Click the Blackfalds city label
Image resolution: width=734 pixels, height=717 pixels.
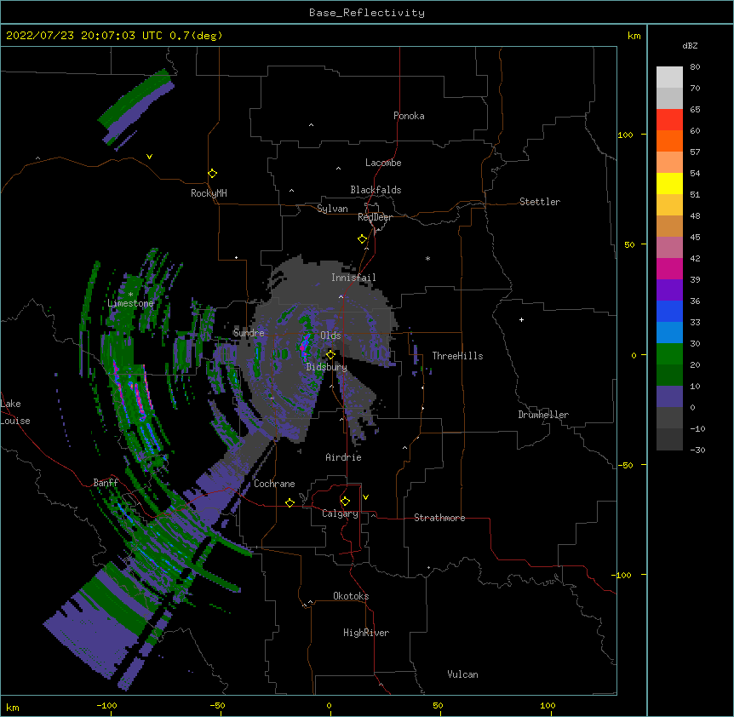[376, 190]
